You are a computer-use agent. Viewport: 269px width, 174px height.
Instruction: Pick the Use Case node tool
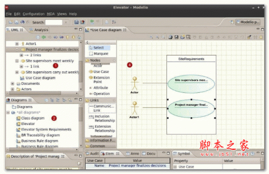(99, 72)
